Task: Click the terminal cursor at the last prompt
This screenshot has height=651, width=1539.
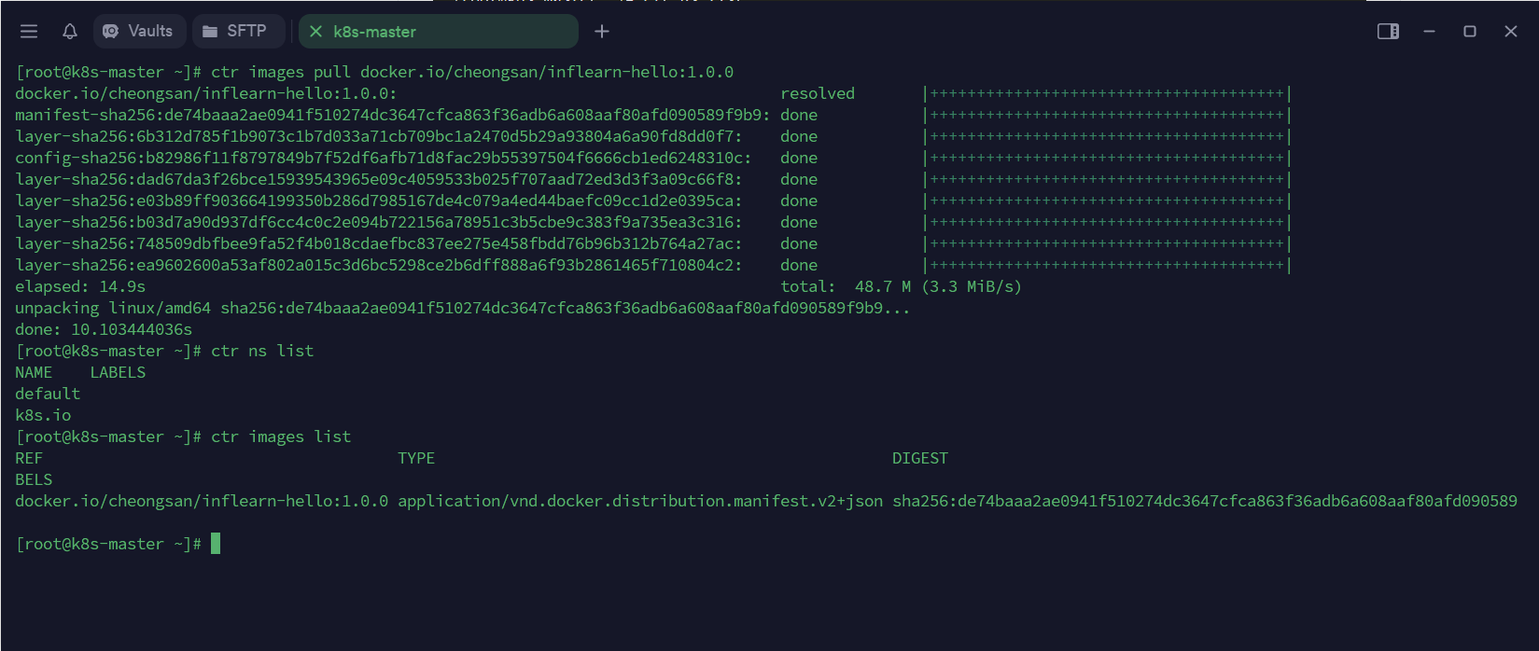Action: point(216,544)
